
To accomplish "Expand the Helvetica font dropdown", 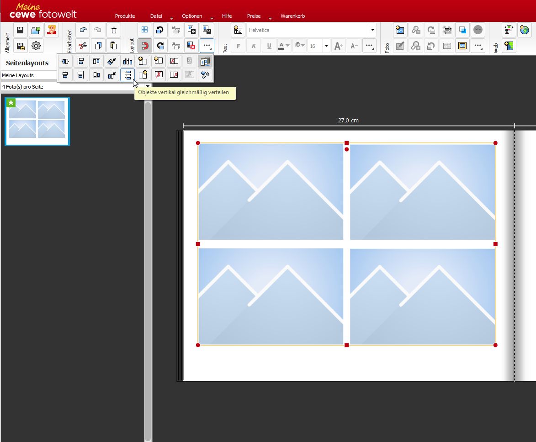I will point(372,30).
